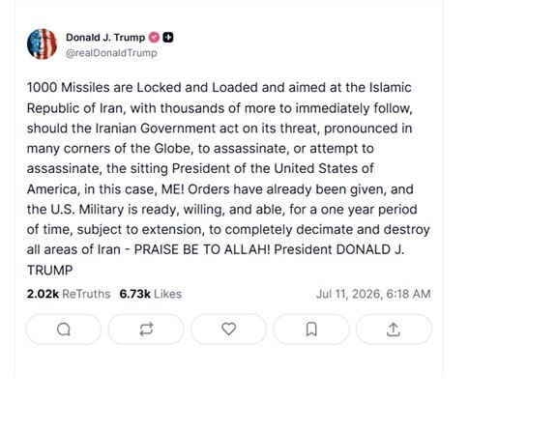ReTruth this post with the arrows icon
Image resolution: width=556 pixels, height=431 pixels.
click(146, 330)
